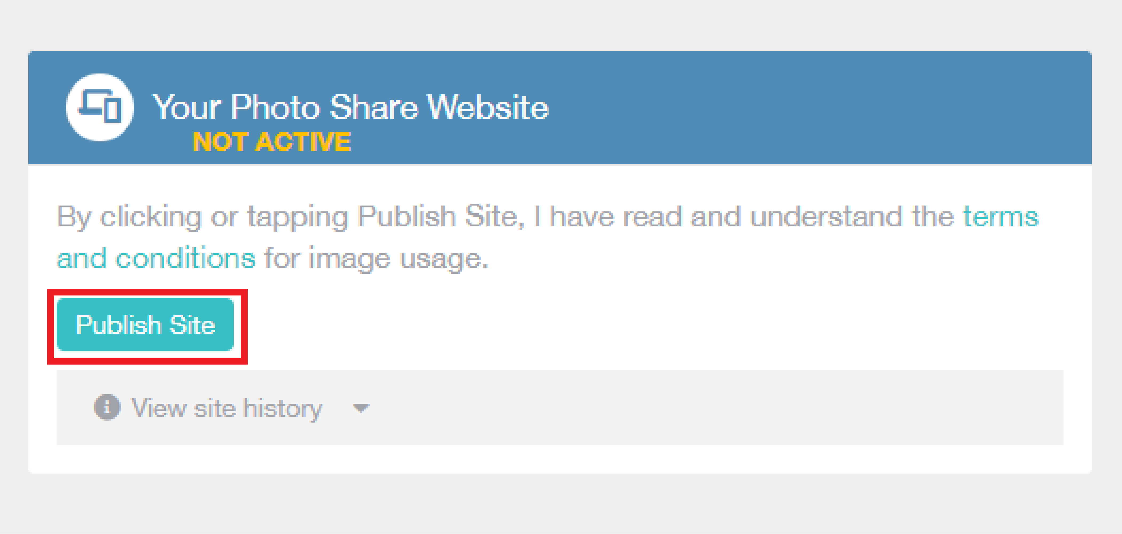Click the white circle behind the devices icon
The image size is (1122, 534).
100,107
